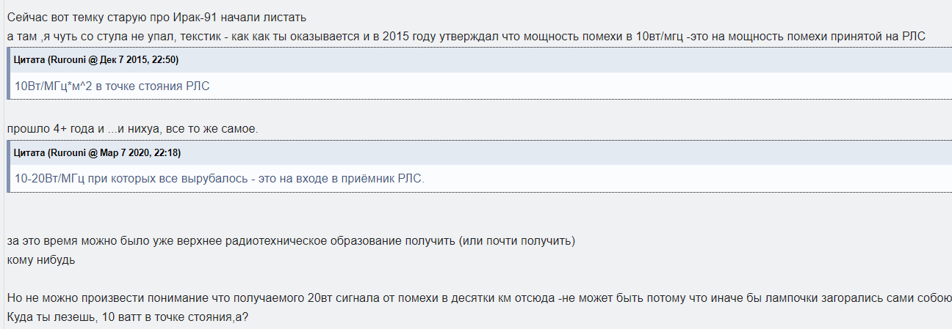Click the word 'Цитата' in the first quote header
This screenshot has width=952, height=329.
(x=29, y=60)
